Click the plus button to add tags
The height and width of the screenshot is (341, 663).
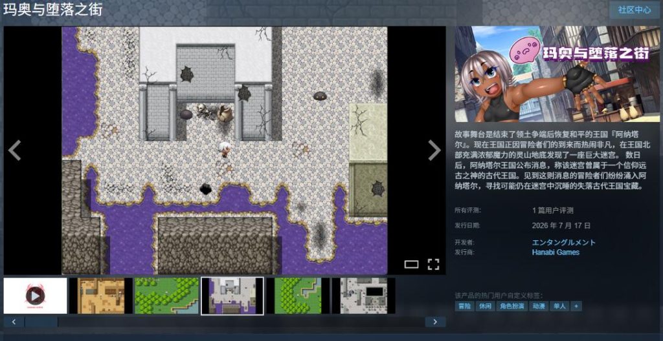point(576,306)
